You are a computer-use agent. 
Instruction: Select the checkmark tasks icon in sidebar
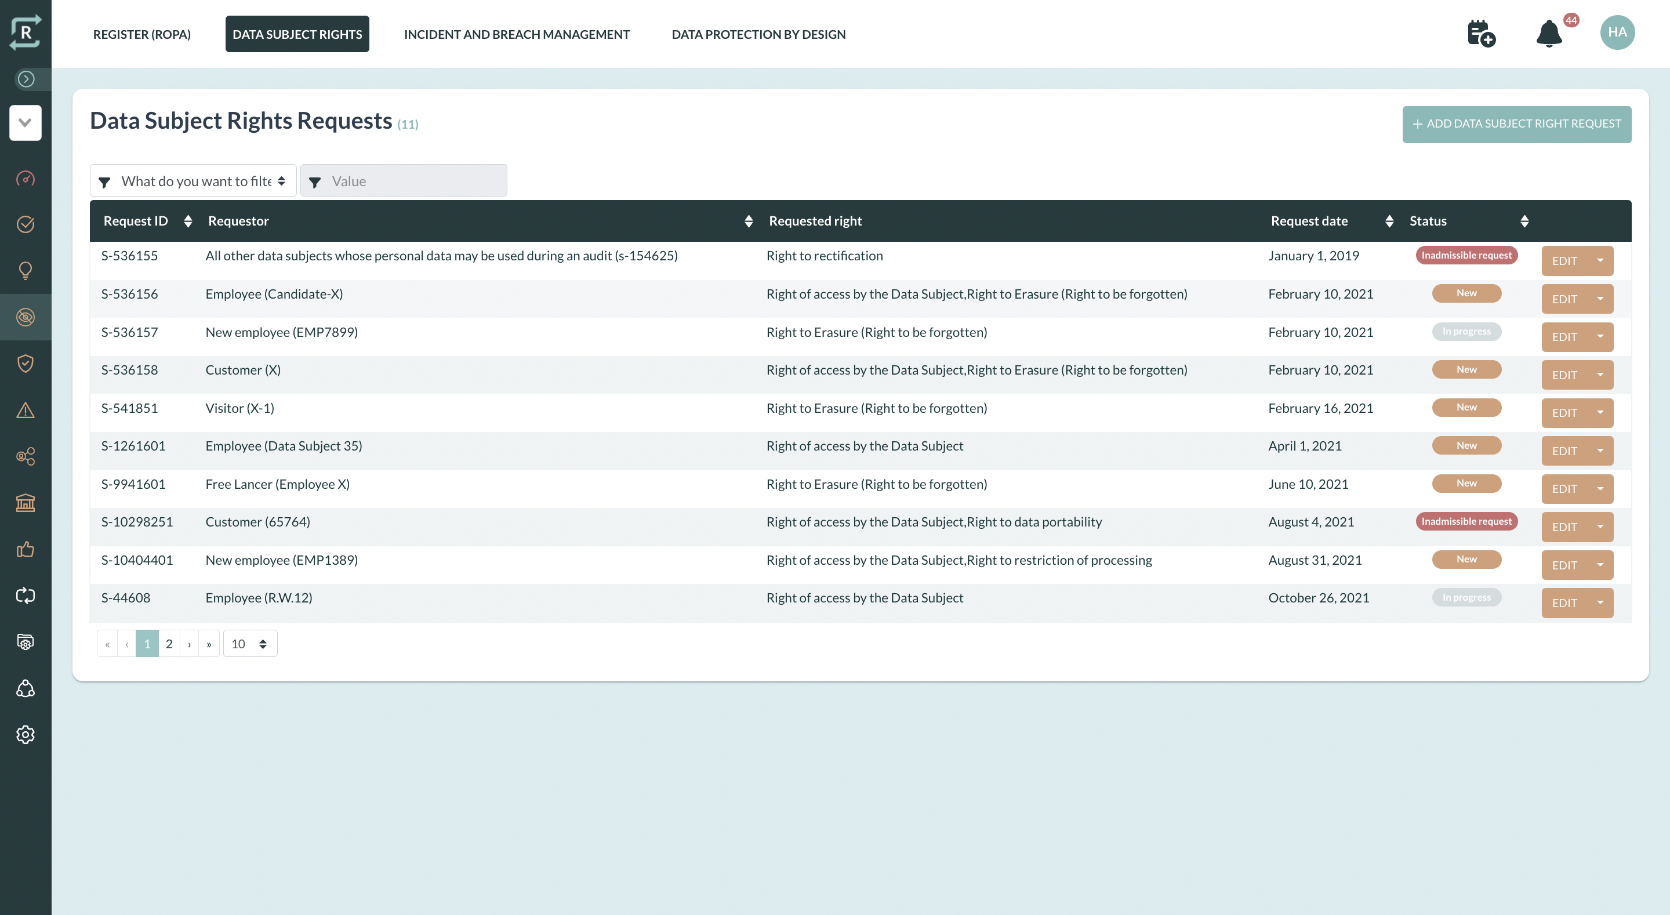tap(26, 225)
